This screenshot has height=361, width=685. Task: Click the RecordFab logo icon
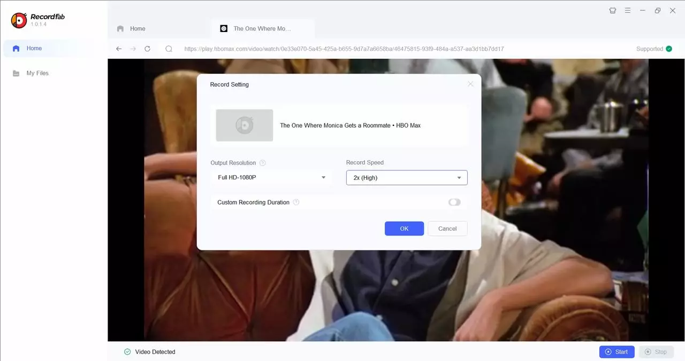click(19, 20)
